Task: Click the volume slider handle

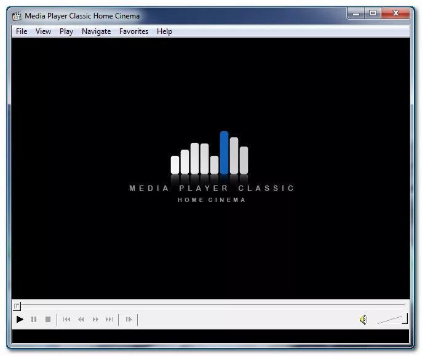Action: pyautogui.click(x=405, y=318)
